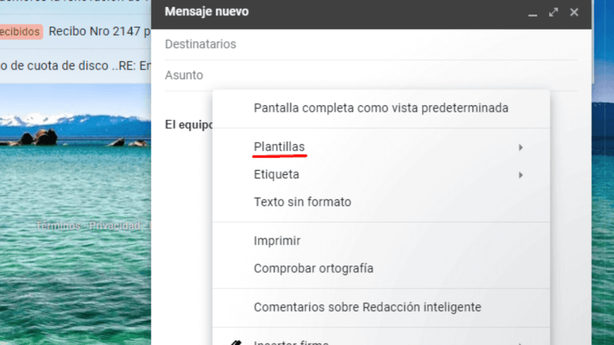Run Comprobar ortografía spell check
The image size is (614, 345).
[314, 268]
